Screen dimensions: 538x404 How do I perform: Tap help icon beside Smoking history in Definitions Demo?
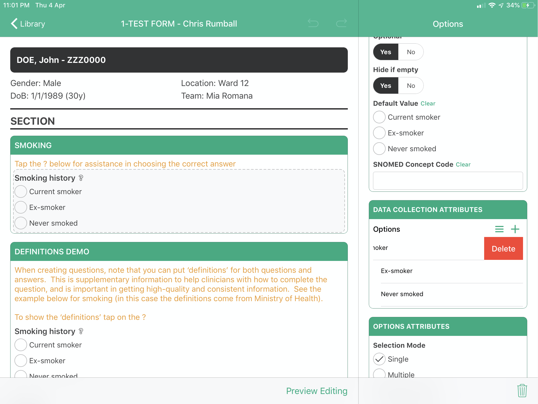point(81,331)
